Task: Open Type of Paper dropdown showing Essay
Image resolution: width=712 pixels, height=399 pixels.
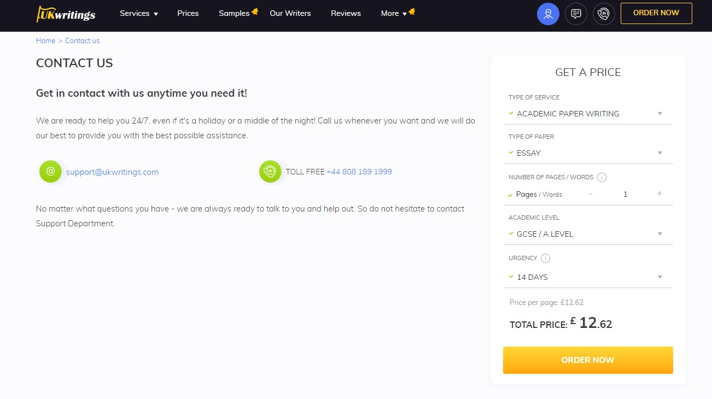Action: pos(588,153)
